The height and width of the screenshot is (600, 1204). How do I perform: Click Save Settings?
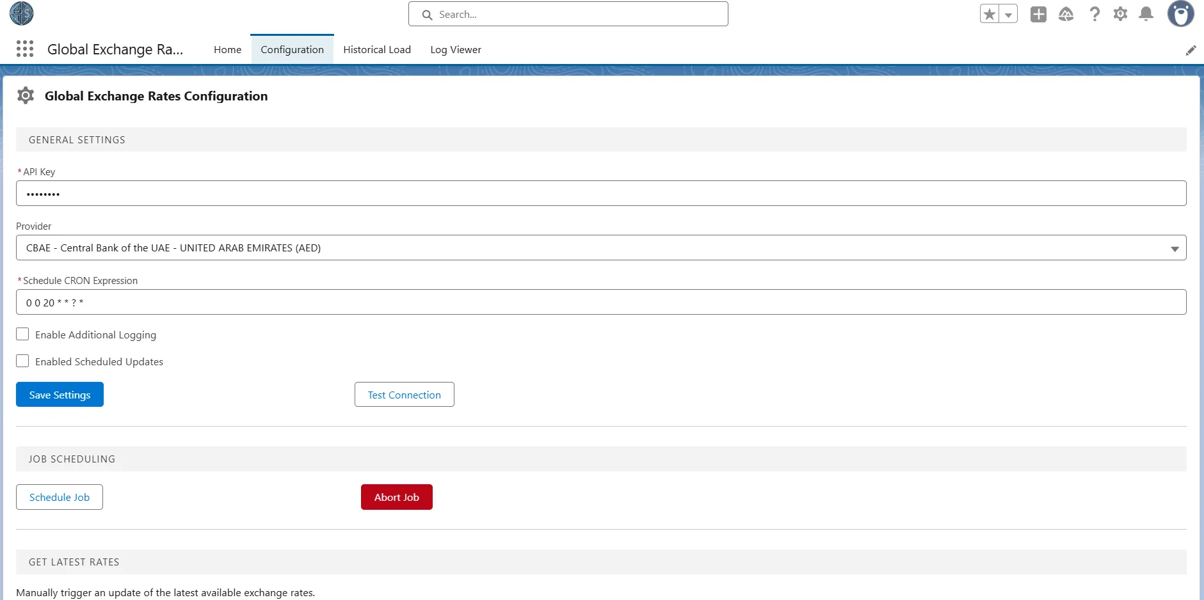(x=60, y=395)
